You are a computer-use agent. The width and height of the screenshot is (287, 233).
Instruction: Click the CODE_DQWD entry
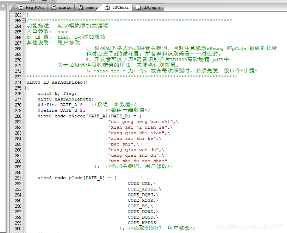tap(141, 212)
